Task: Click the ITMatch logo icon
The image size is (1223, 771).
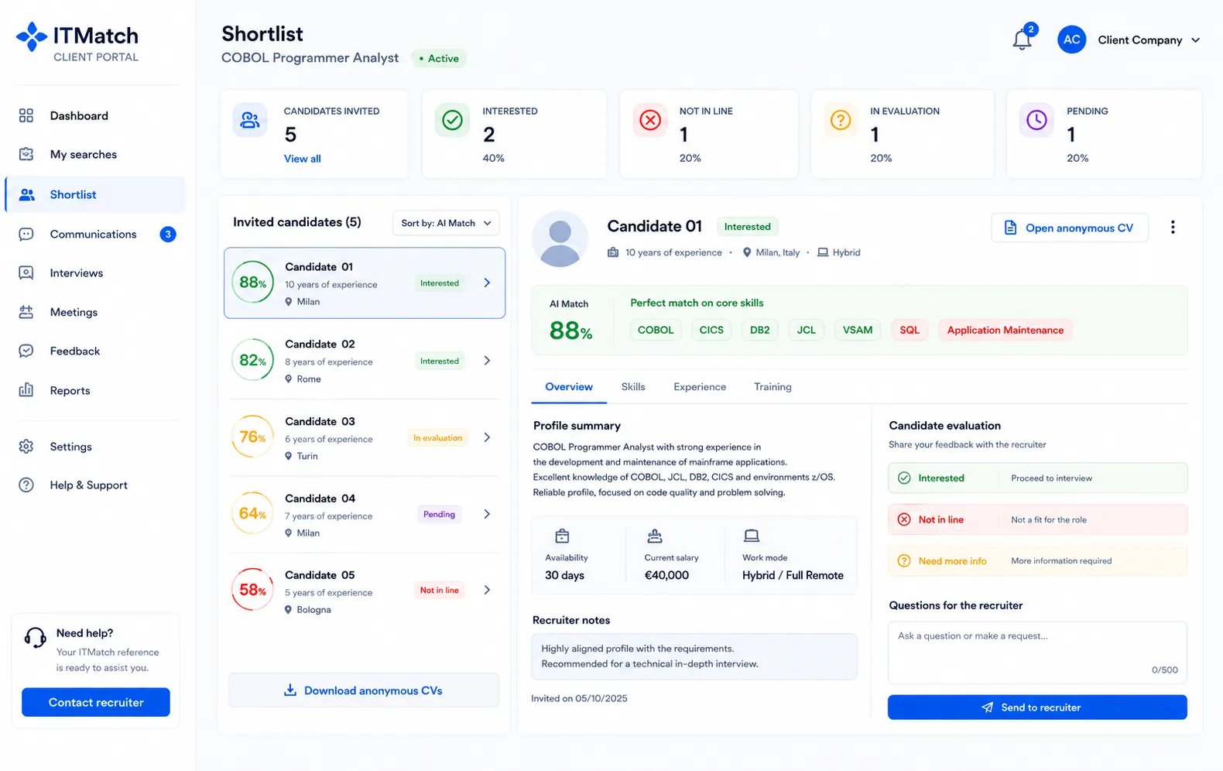Action: 32,36
